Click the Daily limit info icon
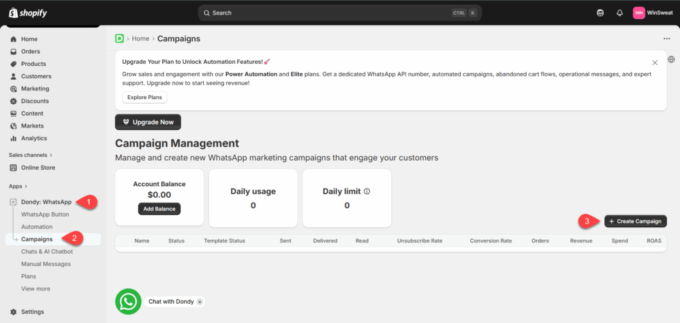The width and height of the screenshot is (680, 323). point(367,191)
